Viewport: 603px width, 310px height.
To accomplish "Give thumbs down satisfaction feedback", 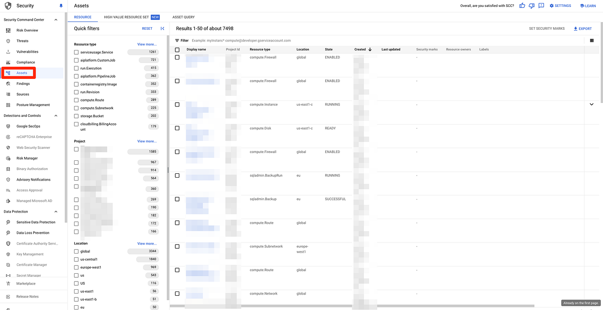I will tap(532, 6).
